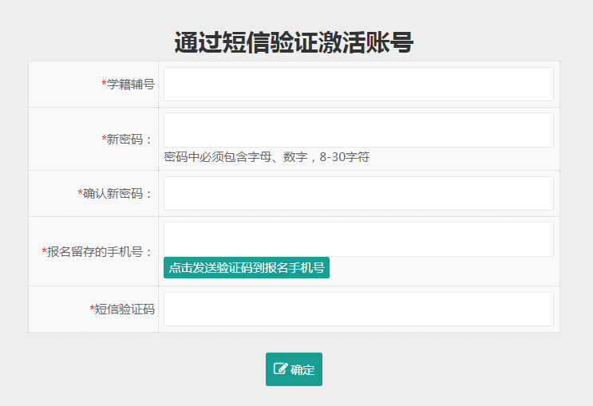Image resolution: width=593 pixels, height=406 pixels.
Task: Click the red asterisk before 报名留存的手机号
Action: [44, 251]
